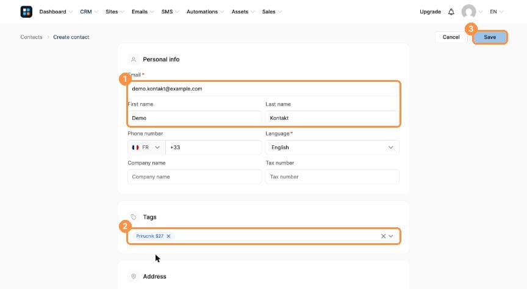Open the SMS menu
Viewport: 527px width, 289px height.
click(170, 12)
